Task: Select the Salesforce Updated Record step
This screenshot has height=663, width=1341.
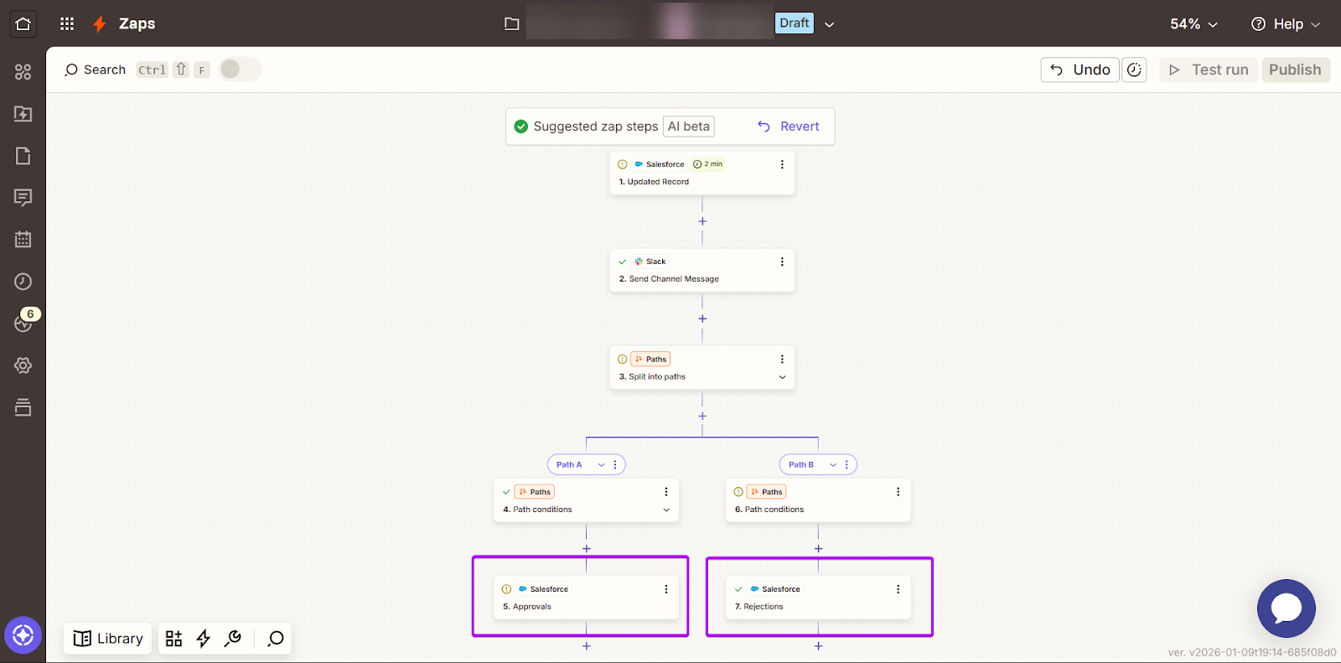Action: (x=702, y=173)
